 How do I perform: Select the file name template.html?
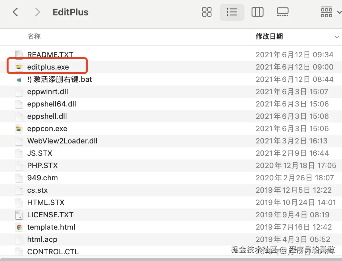point(51,227)
